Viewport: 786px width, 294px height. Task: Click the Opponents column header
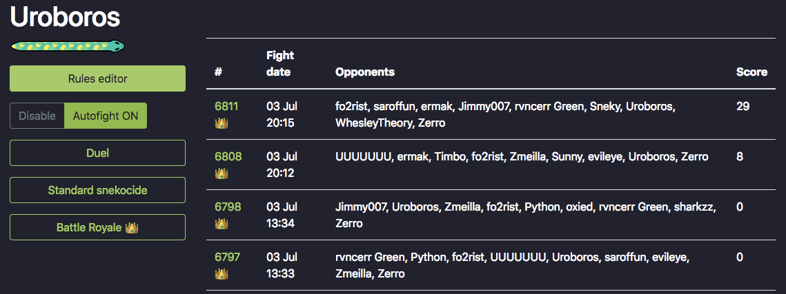coord(365,72)
